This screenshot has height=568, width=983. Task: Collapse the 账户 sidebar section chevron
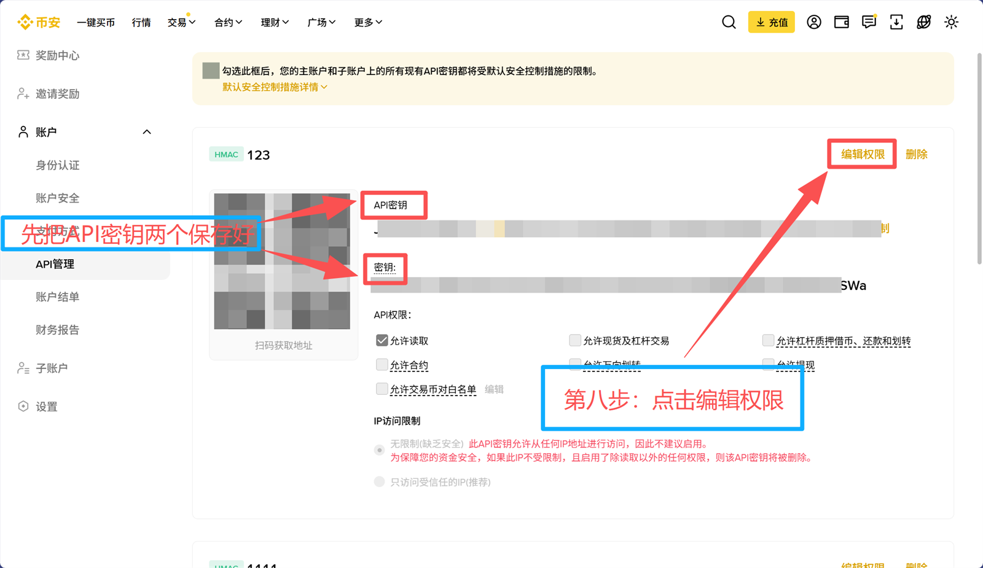(147, 132)
